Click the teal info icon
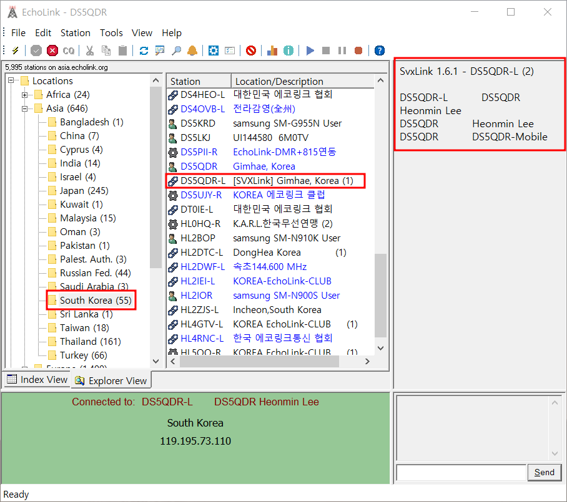This screenshot has width=567, height=502. (x=288, y=51)
